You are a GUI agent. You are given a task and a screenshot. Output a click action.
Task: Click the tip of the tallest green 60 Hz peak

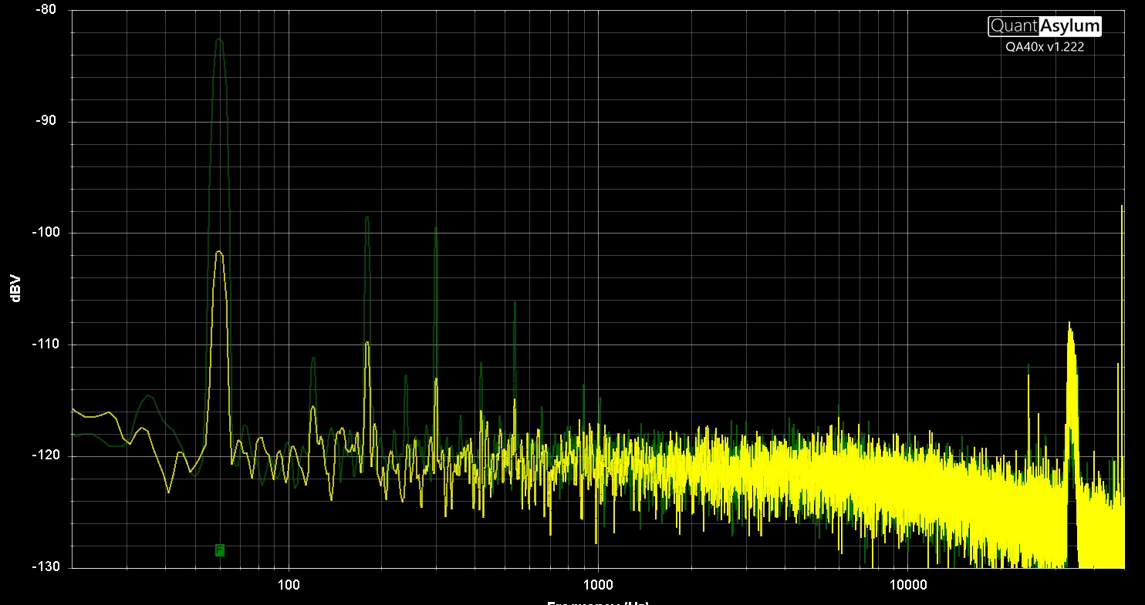220,39
